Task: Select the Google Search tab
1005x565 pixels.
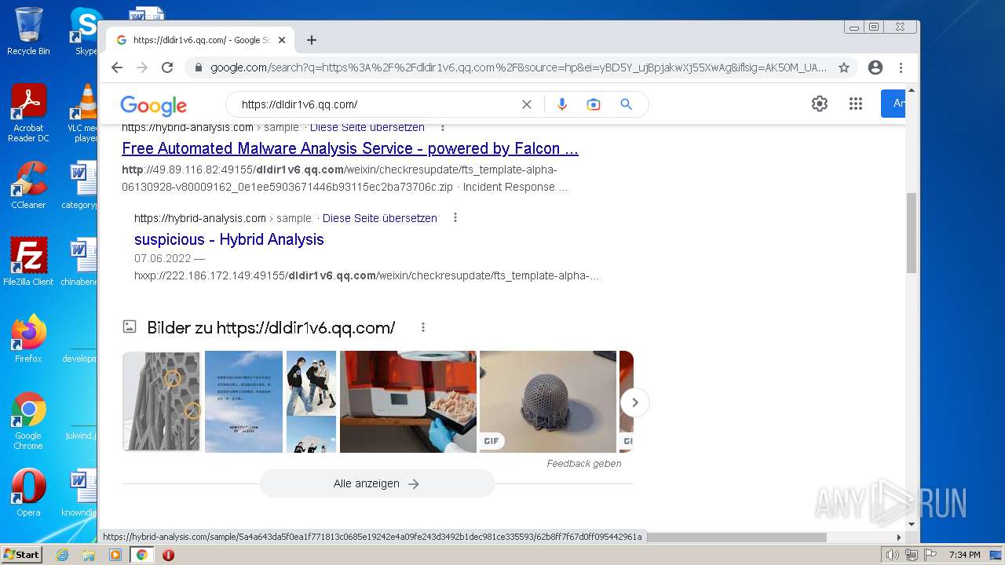Action: [x=201, y=40]
